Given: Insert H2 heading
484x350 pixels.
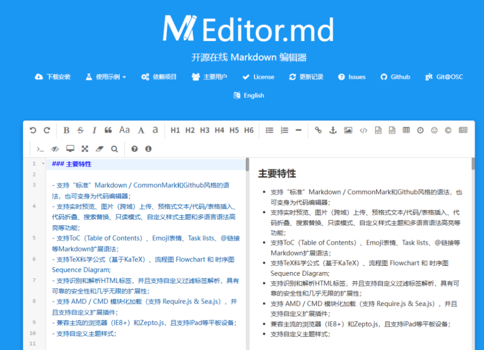Looking at the screenshot, I should tap(190, 130).
